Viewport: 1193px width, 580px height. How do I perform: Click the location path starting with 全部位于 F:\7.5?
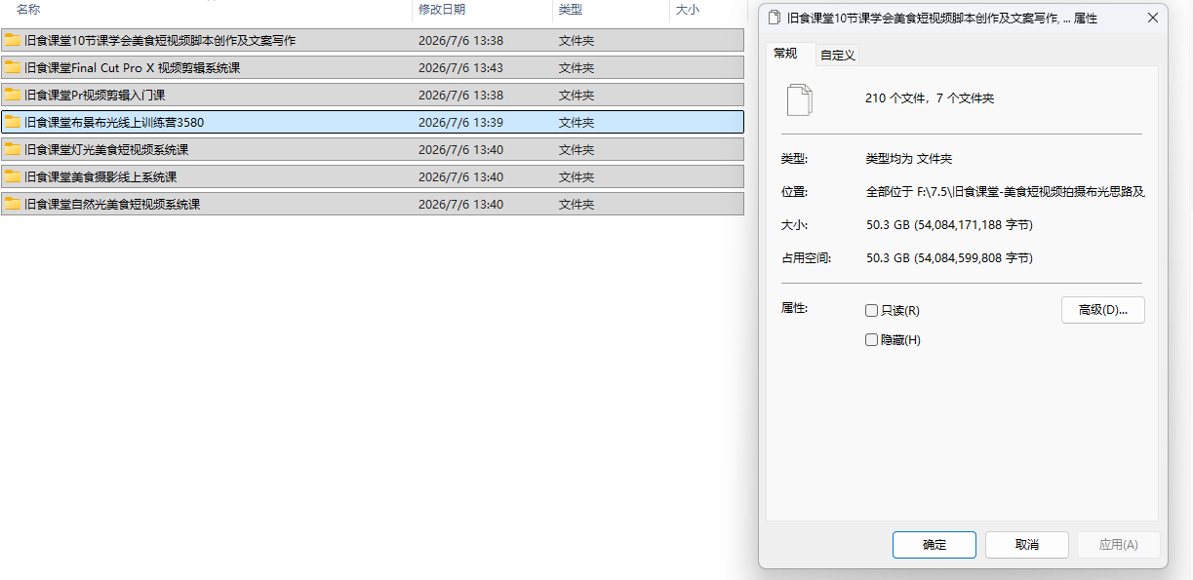[1005, 192]
